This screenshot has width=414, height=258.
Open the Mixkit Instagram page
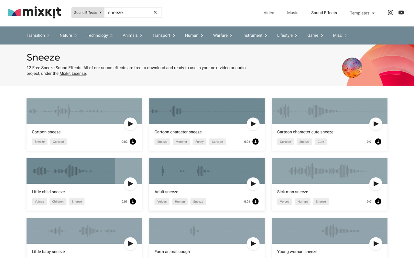point(390,13)
